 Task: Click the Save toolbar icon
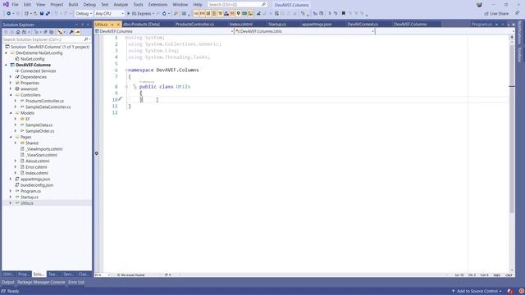click(x=42, y=13)
